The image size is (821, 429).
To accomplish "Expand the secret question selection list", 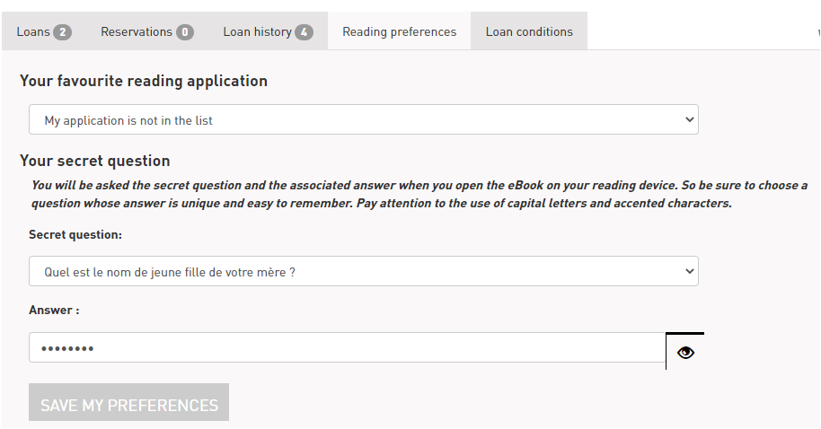I will pos(364,271).
